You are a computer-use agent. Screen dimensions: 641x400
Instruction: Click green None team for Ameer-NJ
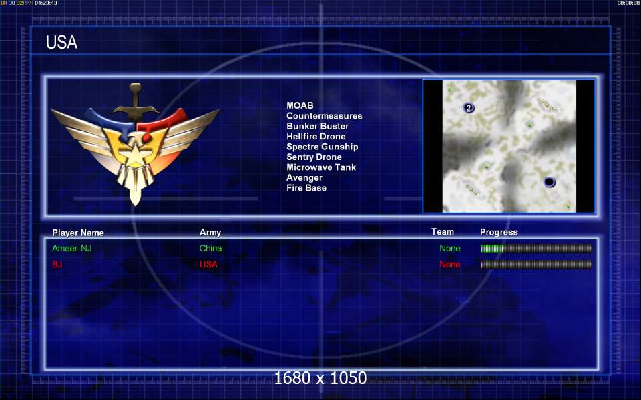click(x=449, y=248)
